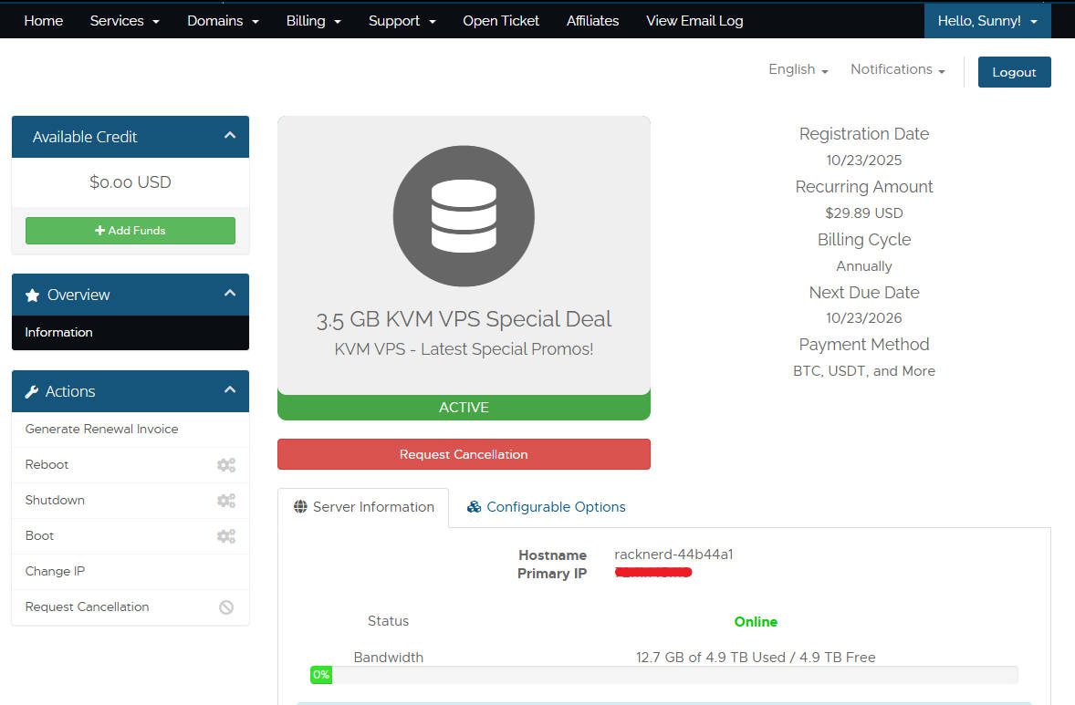The width and height of the screenshot is (1075, 705).
Task: Click Generate Renewal Invoice
Action: [130, 429]
